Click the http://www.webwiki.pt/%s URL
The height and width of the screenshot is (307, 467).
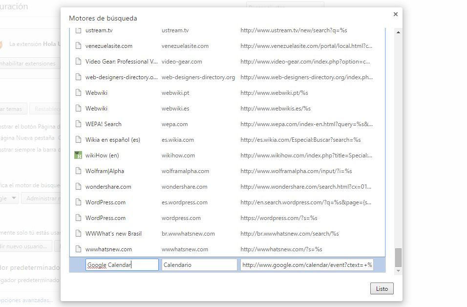pos(275,93)
